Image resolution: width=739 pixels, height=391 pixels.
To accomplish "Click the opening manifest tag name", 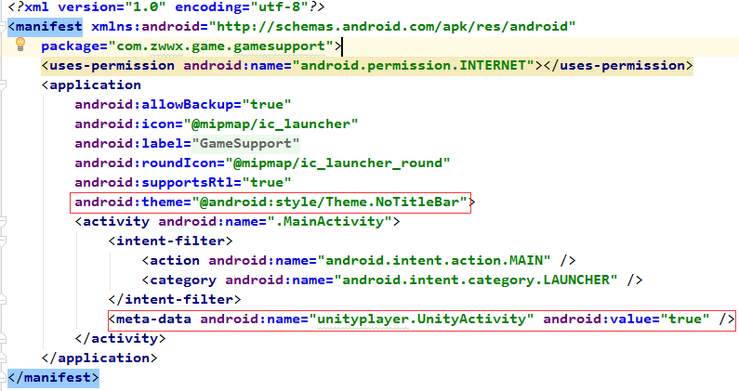I will 48,27.
